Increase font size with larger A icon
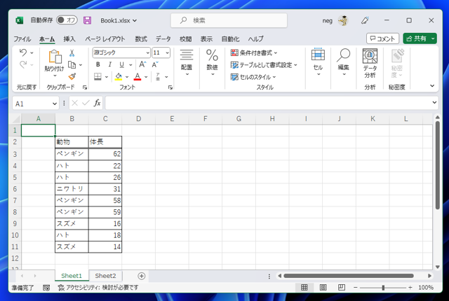Viewport: 449px width, 301px height. [142, 64]
